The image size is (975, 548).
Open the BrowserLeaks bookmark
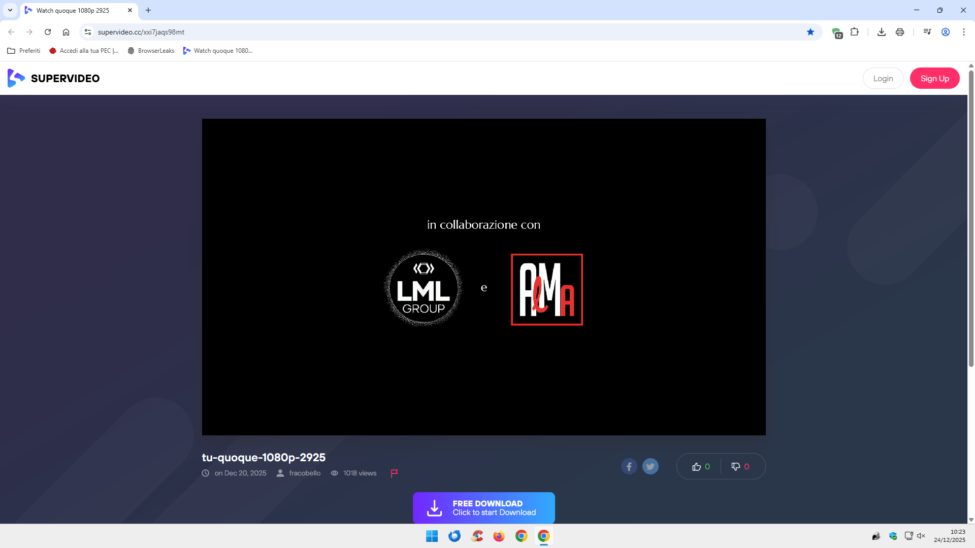(x=151, y=51)
